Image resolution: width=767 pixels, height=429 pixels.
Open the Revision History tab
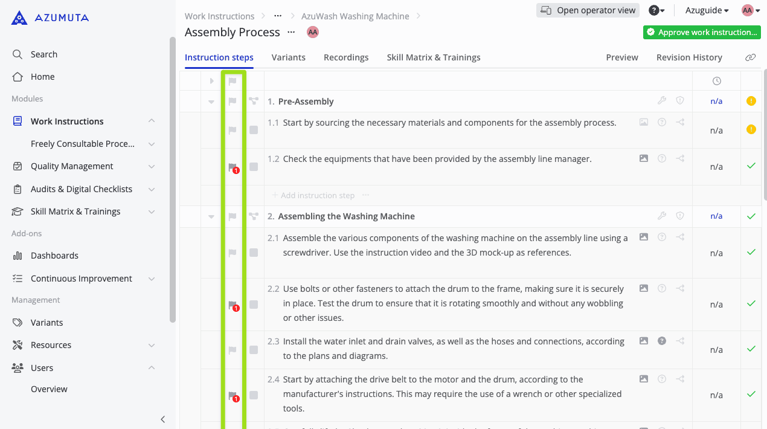[x=688, y=57]
